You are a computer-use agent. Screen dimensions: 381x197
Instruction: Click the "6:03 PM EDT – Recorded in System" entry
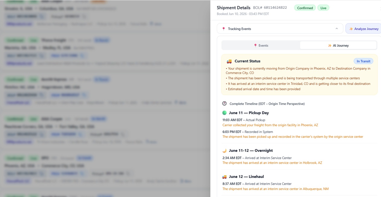248,132
